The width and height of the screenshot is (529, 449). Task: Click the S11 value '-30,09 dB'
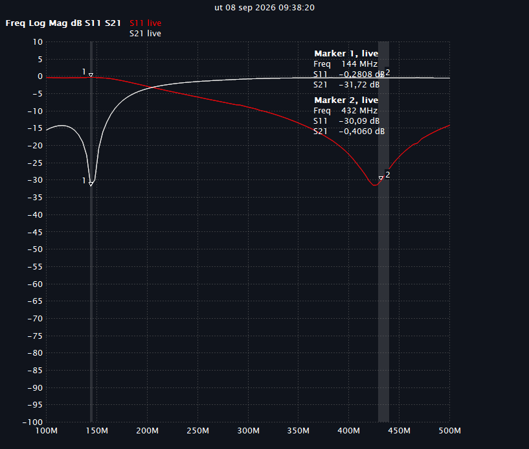[359, 121]
